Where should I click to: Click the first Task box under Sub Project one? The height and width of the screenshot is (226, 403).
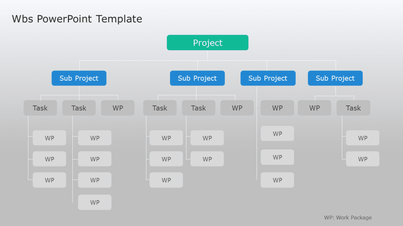[40, 108]
